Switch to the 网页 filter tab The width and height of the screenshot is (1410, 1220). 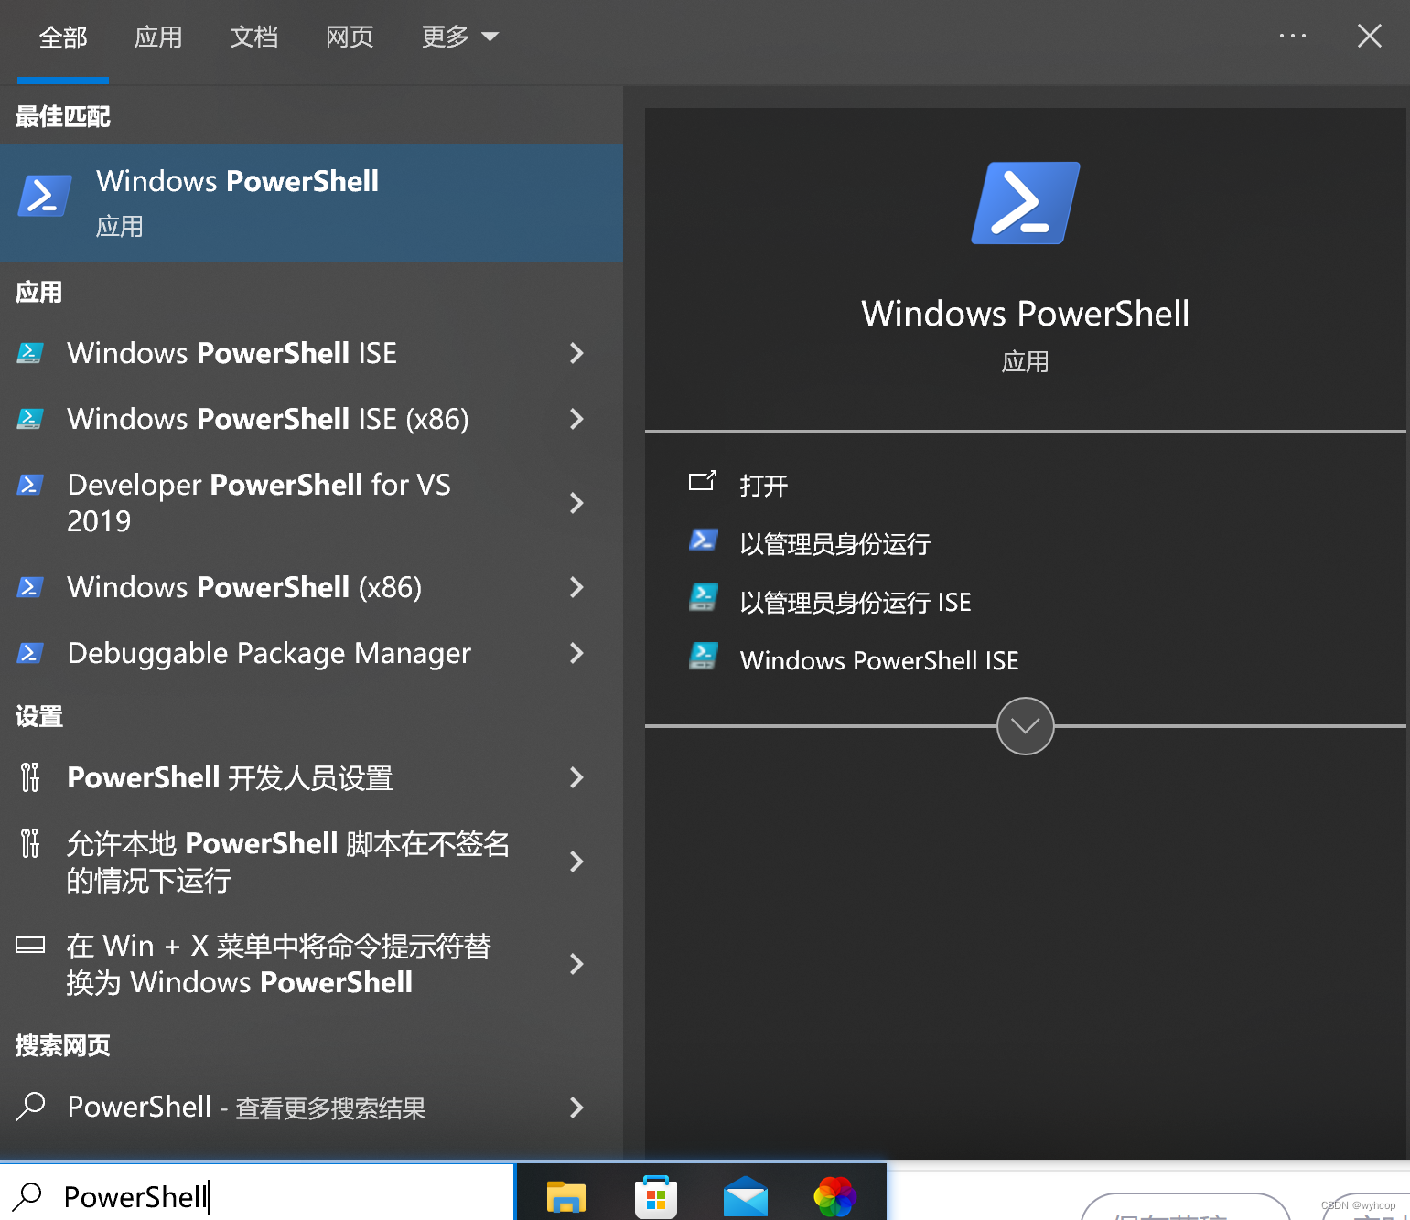tap(350, 37)
